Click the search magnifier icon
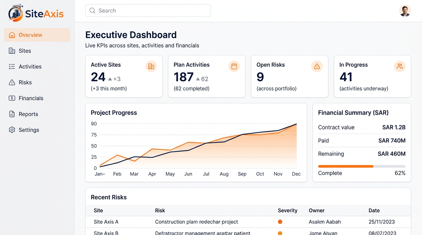 click(x=92, y=11)
